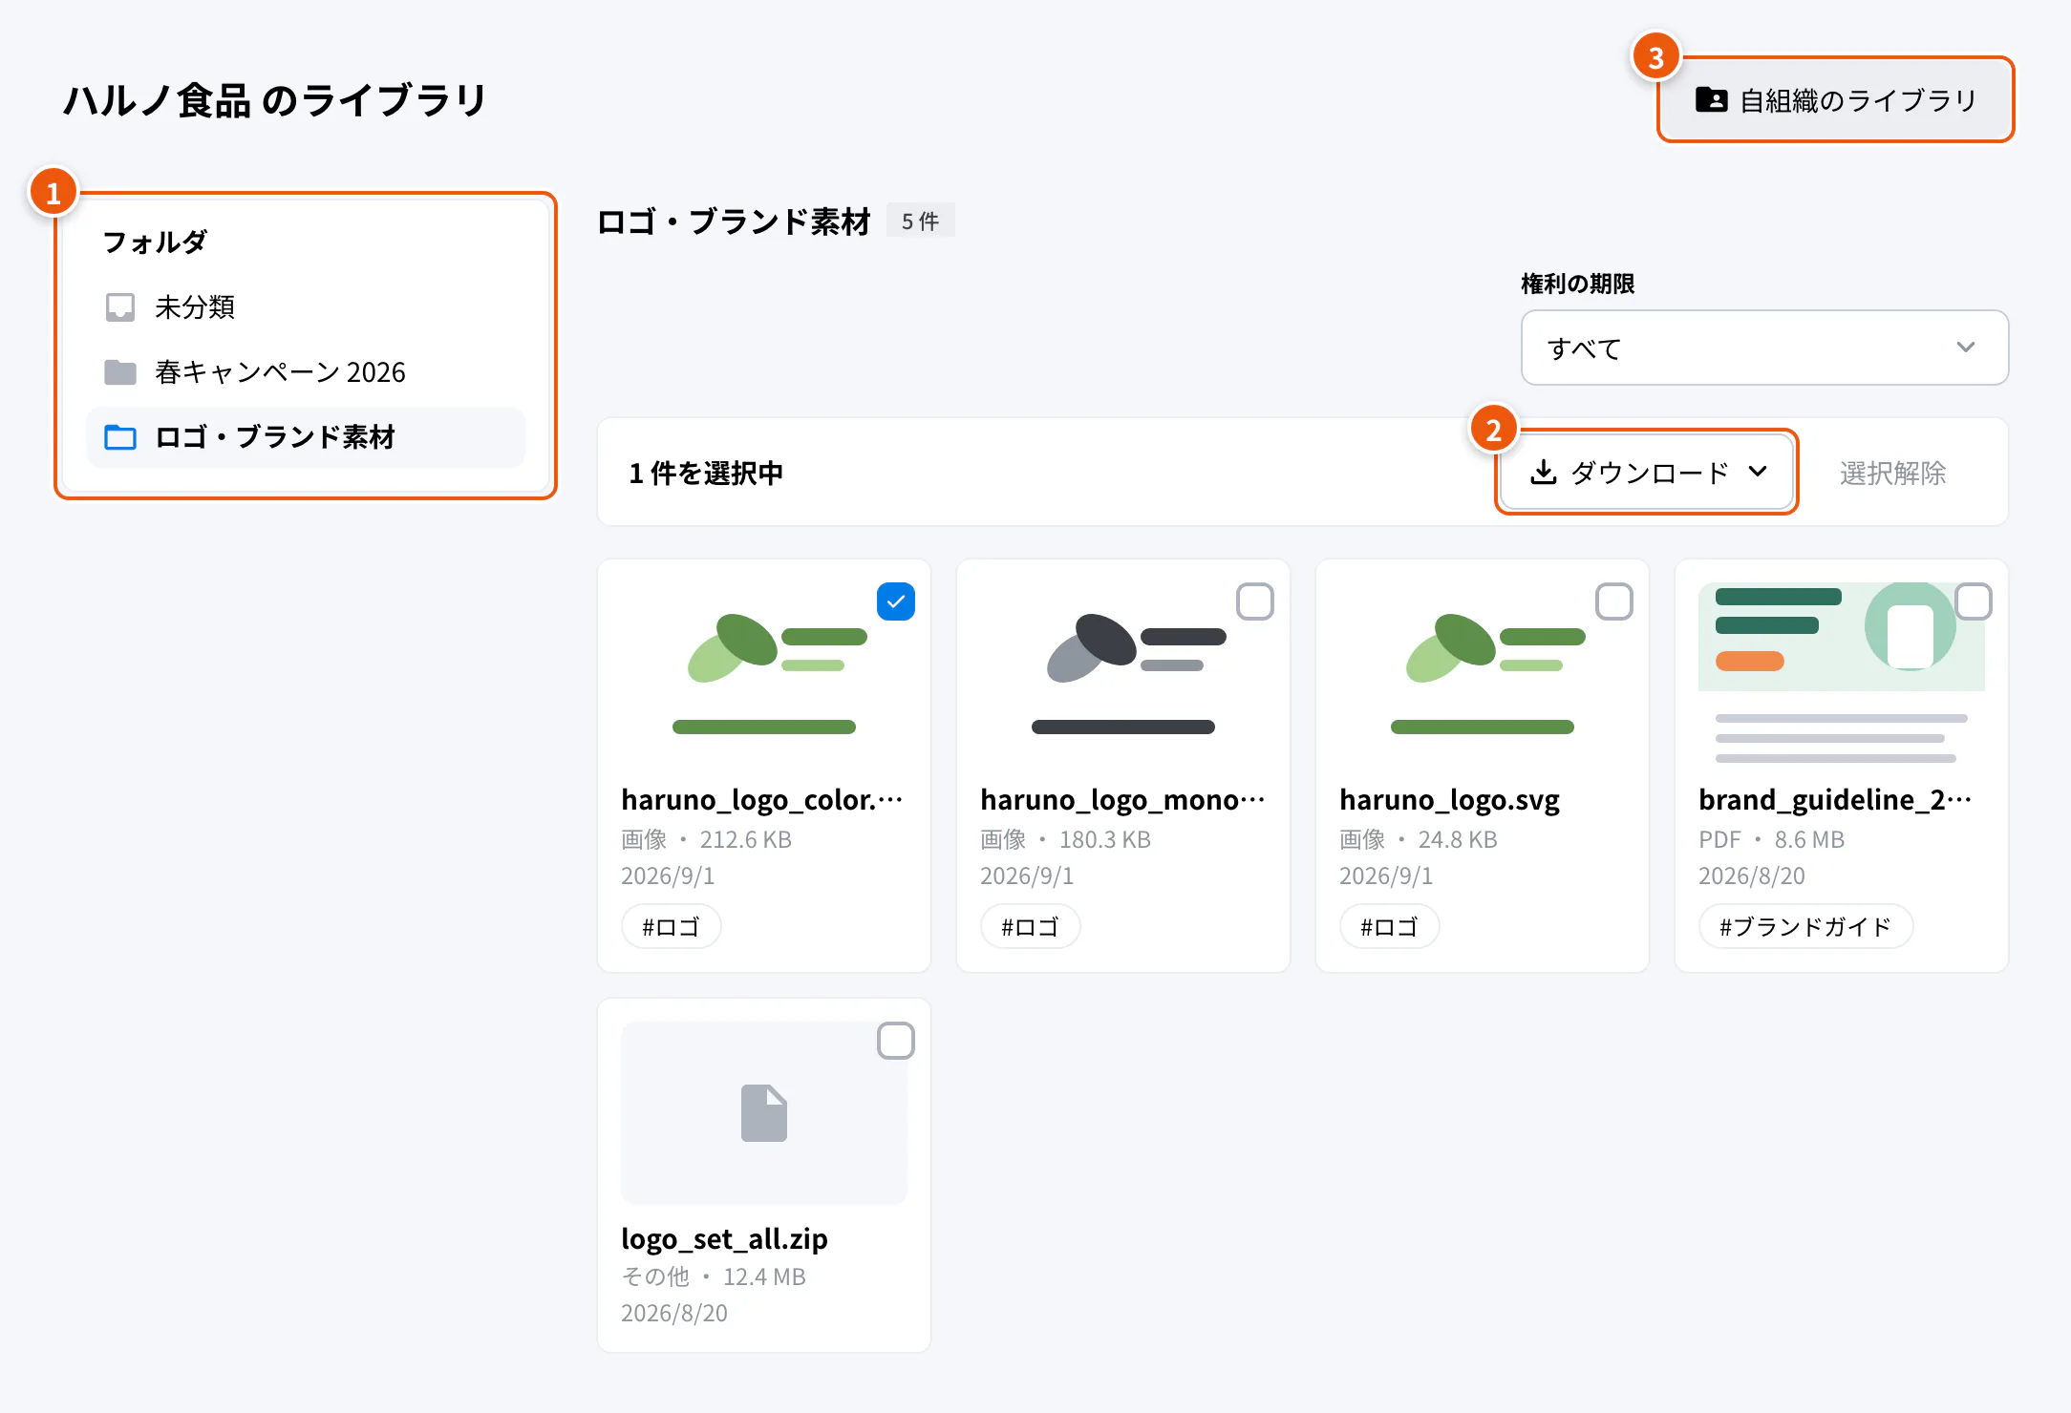Click the 1 件を選択中 status text

(x=706, y=473)
